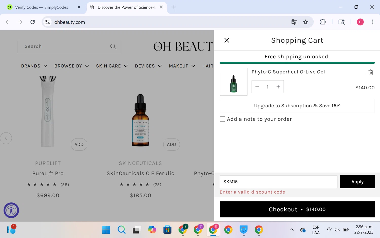Add SkinCeuticals C E Ferulic to cart

click(x=172, y=144)
